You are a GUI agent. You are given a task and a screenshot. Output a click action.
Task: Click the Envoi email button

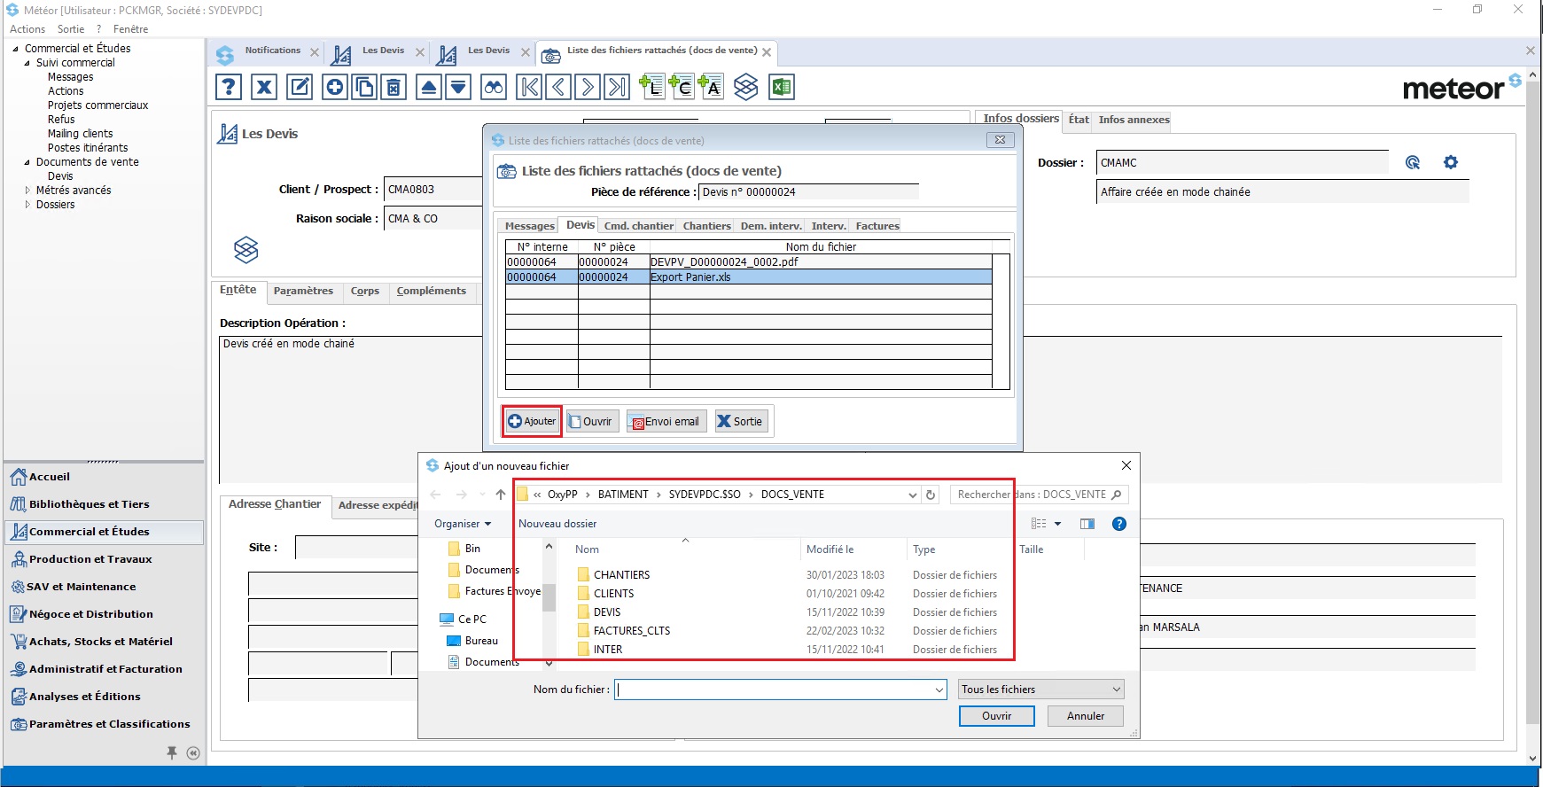coord(666,422)
